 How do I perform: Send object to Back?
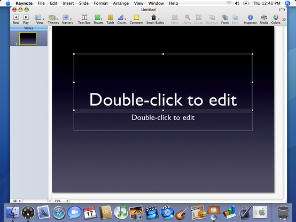[x=235, y=19]
